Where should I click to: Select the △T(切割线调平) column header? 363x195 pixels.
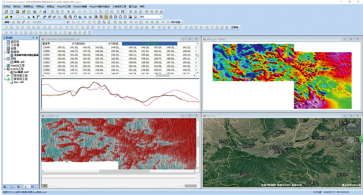[149, 43]
